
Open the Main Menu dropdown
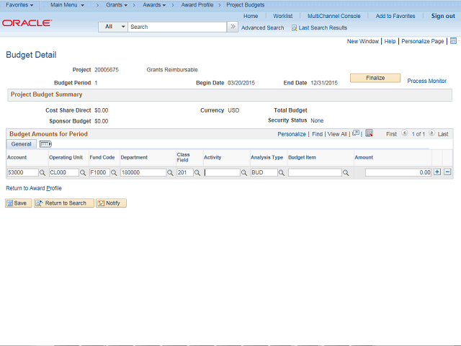pyautogui.click(x=67, y=5)
